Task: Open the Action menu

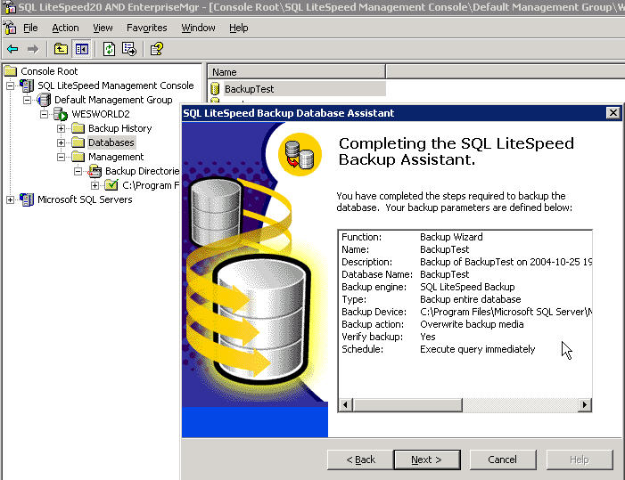Action: point(65,28)
